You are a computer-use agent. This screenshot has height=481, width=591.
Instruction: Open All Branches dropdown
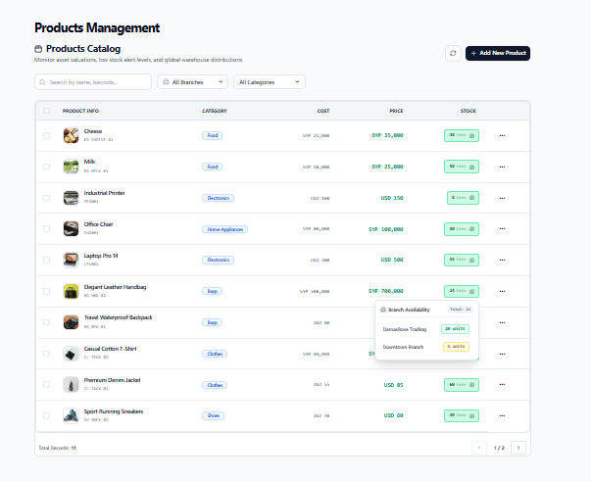[192, 81]
